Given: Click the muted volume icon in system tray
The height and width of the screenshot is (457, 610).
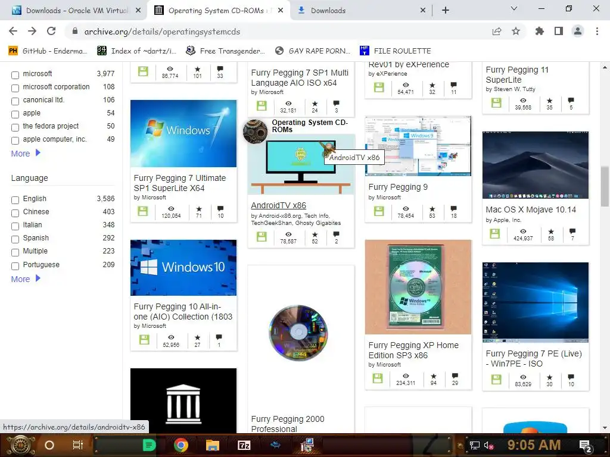Looking at the screenshot, I should tap(488, 445).
